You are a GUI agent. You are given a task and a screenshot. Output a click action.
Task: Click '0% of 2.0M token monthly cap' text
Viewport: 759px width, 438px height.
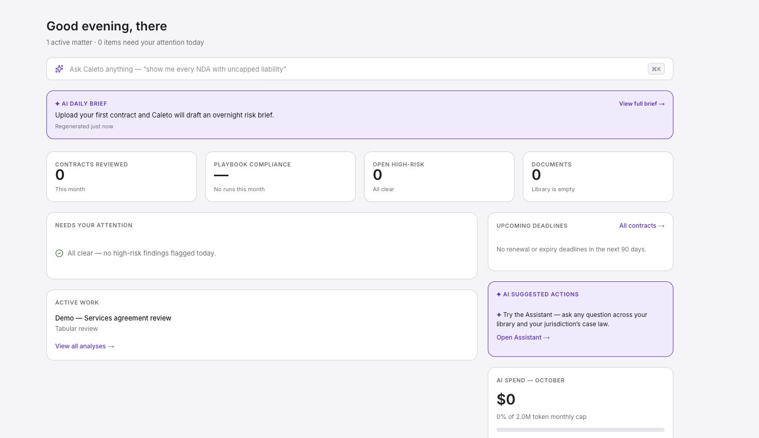[x=541, y=417]
